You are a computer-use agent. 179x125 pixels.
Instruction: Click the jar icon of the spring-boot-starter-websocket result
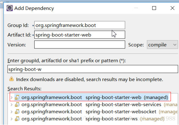point(17,112)
